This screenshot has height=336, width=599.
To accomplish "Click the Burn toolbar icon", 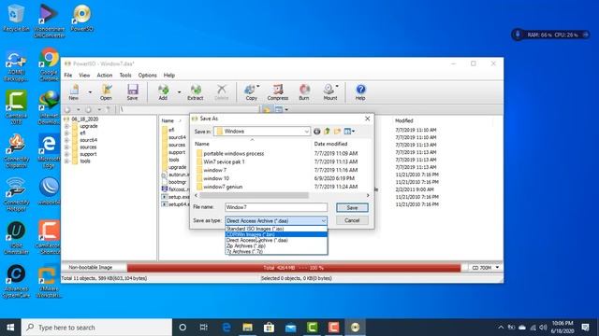I will [x=304, y=92].
